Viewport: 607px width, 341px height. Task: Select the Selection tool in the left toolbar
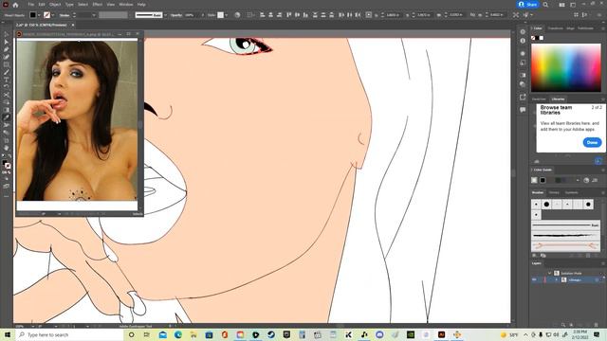pyautogui.click(x=7, y=35)
